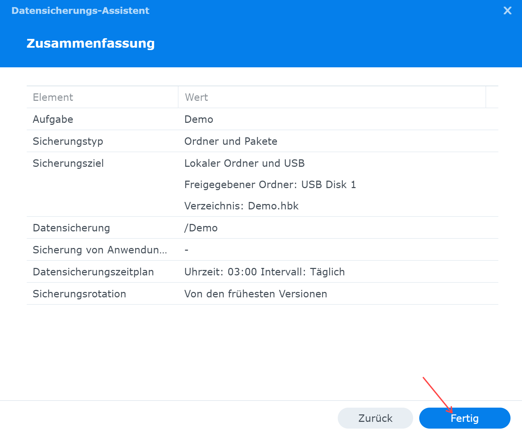
Task: Close the Datensicherungs-Assistent dialog
Action: (507, 10)
